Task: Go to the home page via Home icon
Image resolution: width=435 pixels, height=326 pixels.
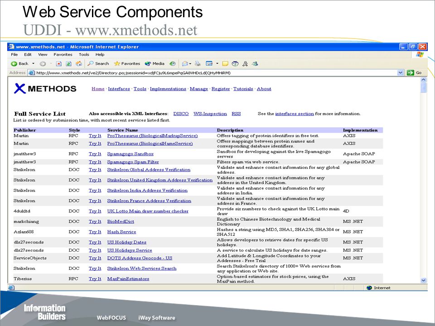Action: coord(79,64)
